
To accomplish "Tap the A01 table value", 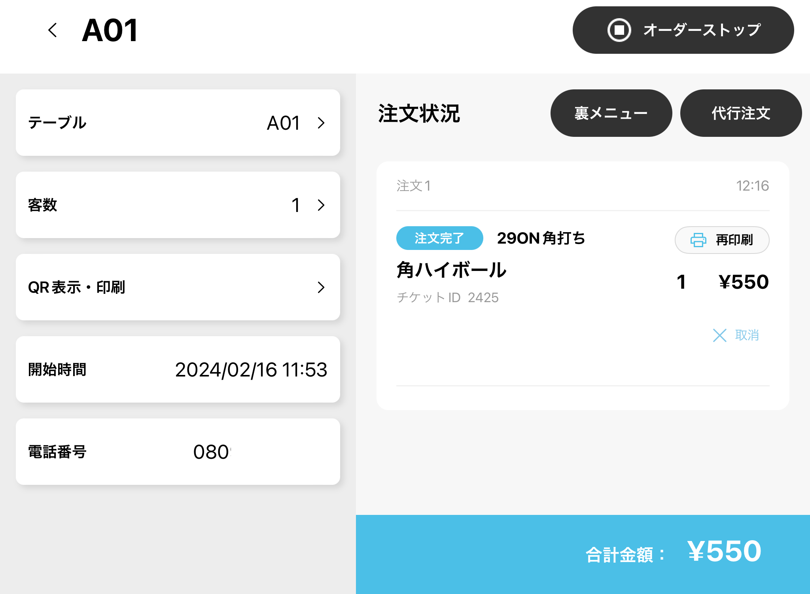I will 284,123.
